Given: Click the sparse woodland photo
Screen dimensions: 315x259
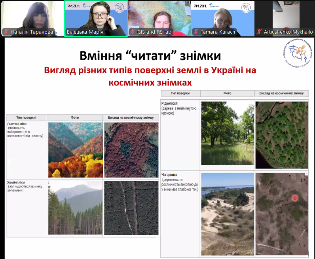Looking at the screenshot, I should 228,133.
